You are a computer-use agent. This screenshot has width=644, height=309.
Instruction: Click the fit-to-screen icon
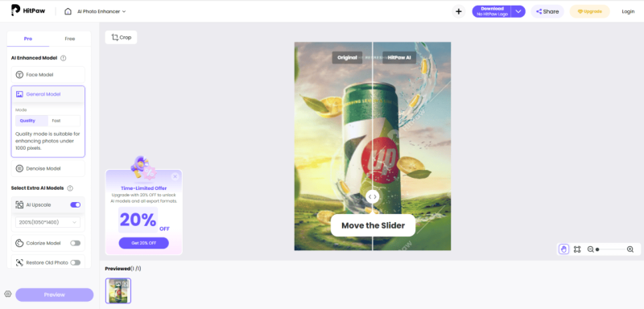pos(577,249)
